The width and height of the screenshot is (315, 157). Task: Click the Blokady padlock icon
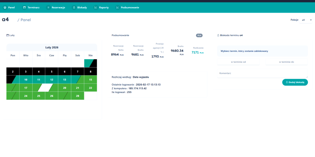point(74,7)
